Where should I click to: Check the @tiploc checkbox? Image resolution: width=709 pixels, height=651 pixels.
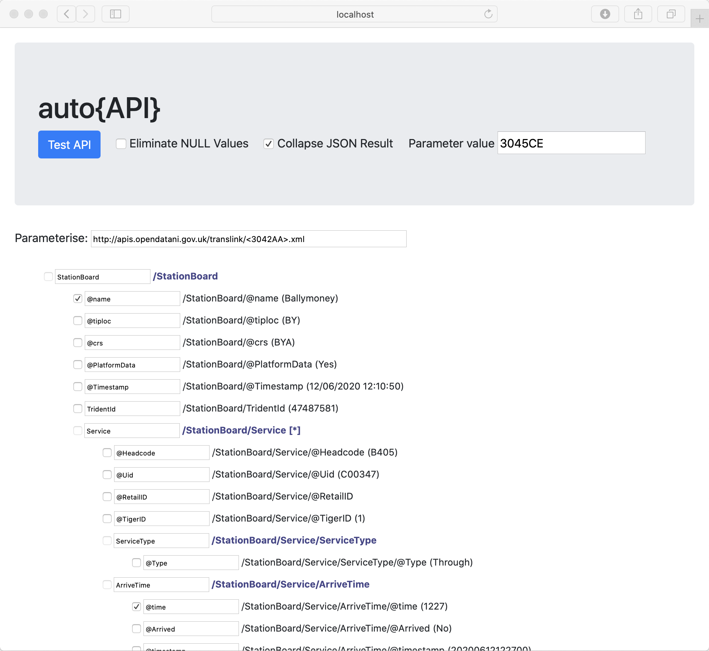coord(78,321)
